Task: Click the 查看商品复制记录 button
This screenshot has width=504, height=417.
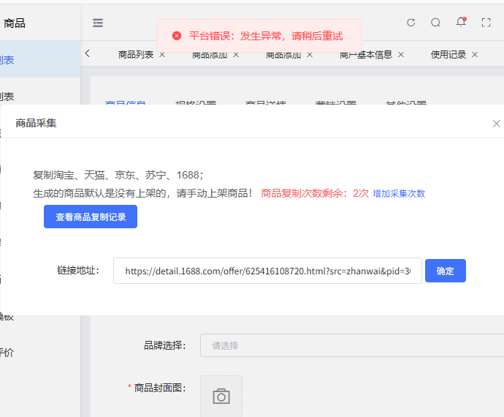Action: tap(91, 217)
